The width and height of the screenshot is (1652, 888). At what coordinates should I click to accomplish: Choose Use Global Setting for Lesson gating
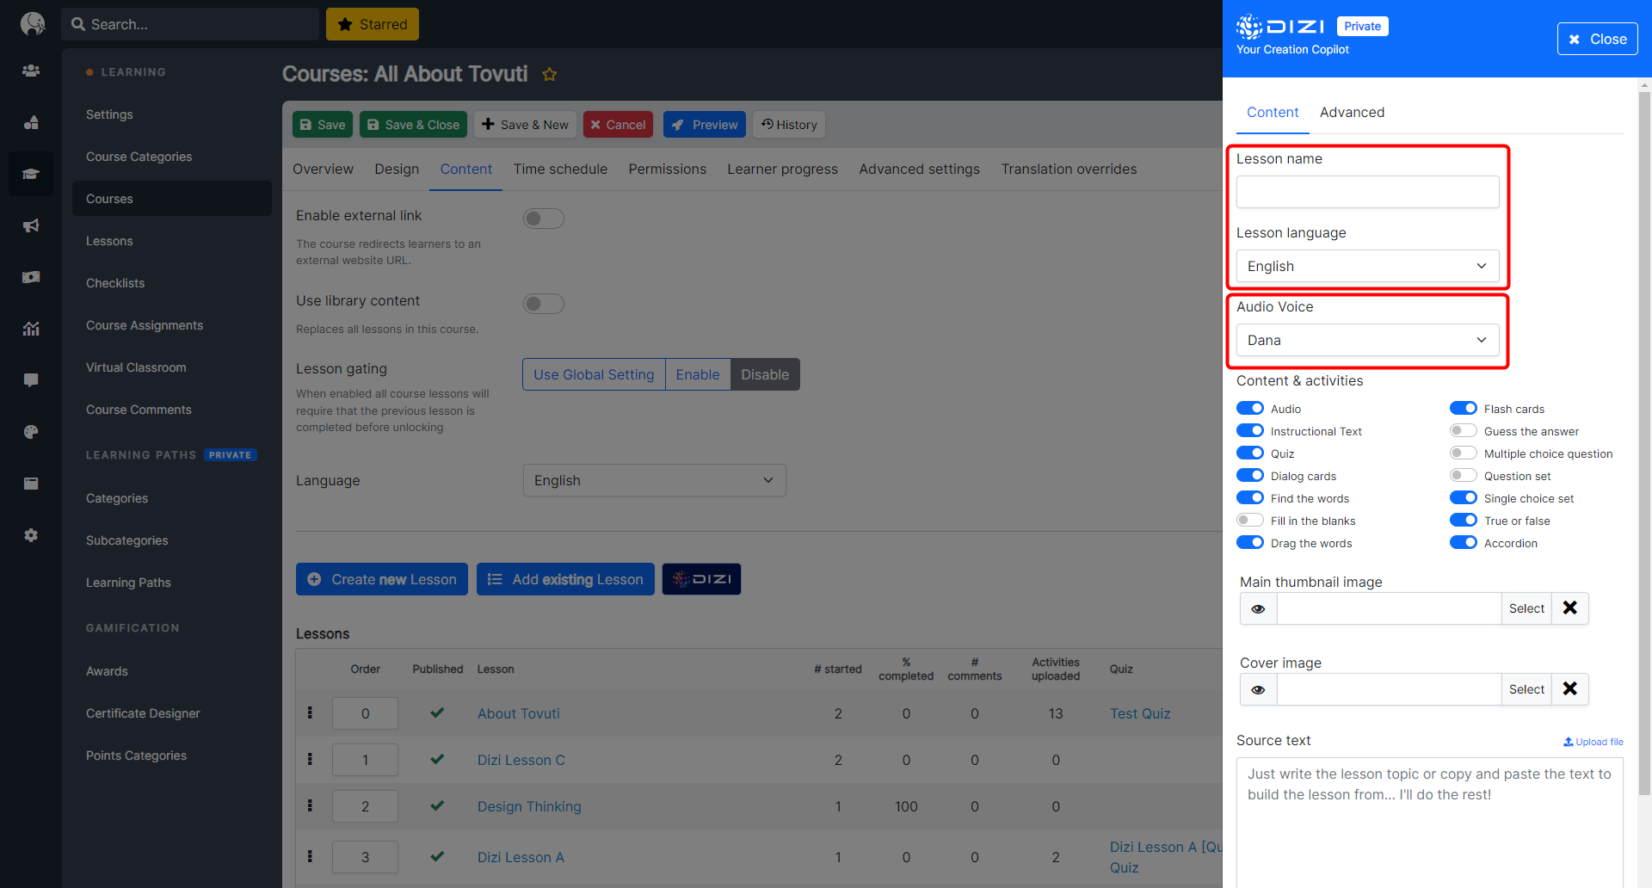(x=594, y=374)
